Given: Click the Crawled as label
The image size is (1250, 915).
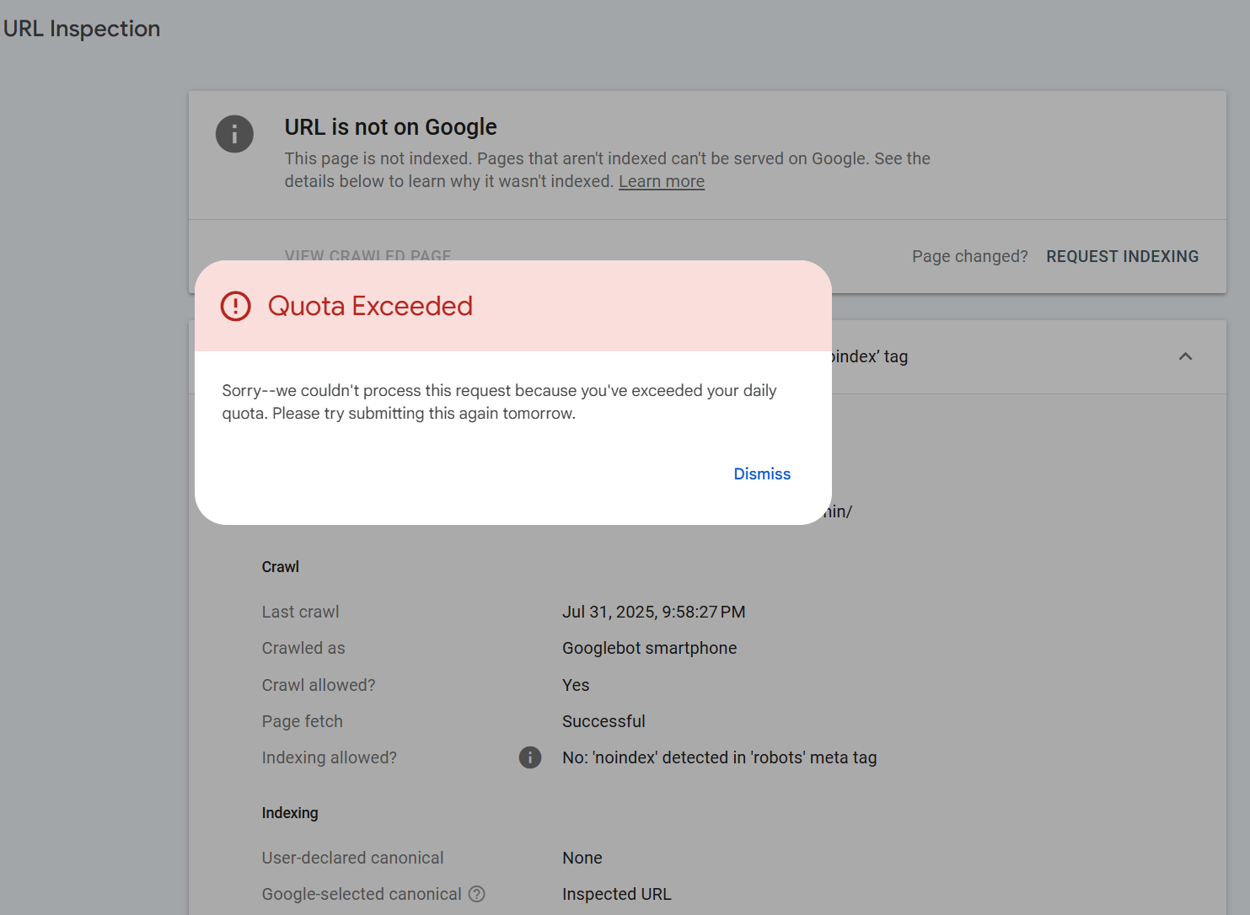Looking at the screenshot, I should [303, 648].
